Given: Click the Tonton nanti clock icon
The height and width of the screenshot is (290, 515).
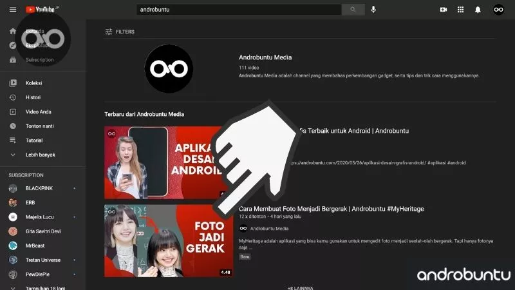Looking at the screenshot, I should (13, 126).
